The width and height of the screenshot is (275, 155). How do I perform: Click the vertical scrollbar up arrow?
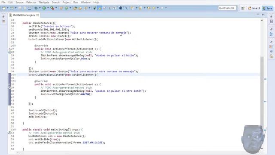(x=262, y=20)
